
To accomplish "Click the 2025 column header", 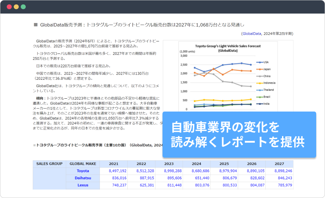I will [x=224, y=164].
